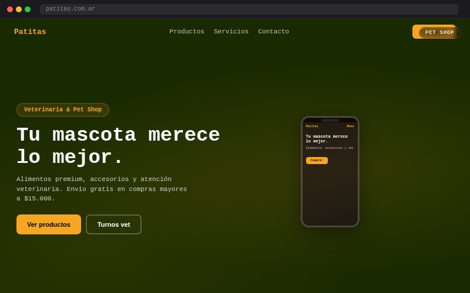Click the Turnos vet button
This screenshot has height=293, width=470.
113,224
